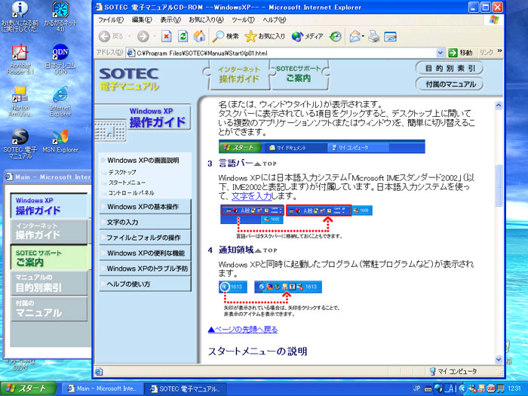The height and width of the screenshot is (396, 528).
Task: Open the History icon in toolbar
Action: 335,36
